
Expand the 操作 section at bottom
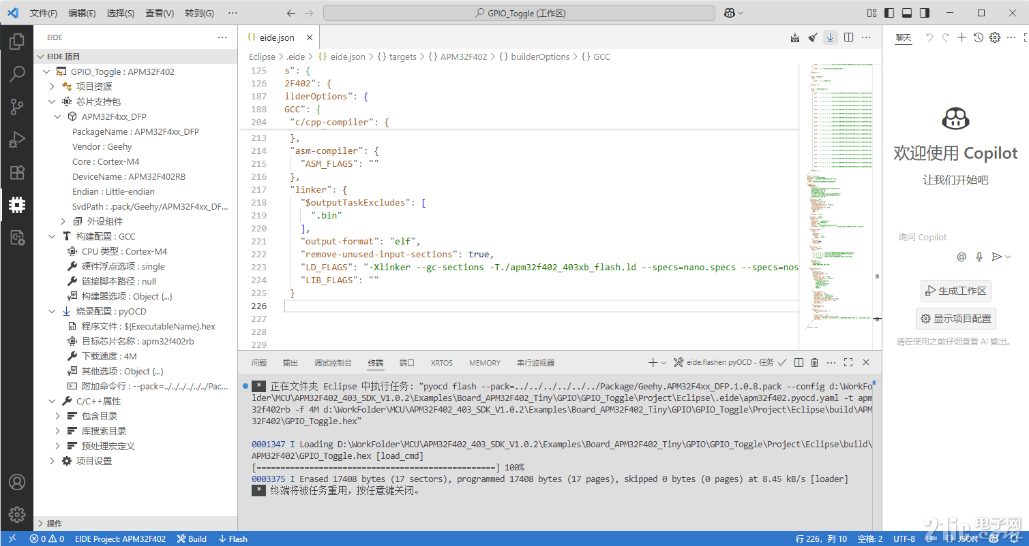pyautogui.click(x=41, y=524)
